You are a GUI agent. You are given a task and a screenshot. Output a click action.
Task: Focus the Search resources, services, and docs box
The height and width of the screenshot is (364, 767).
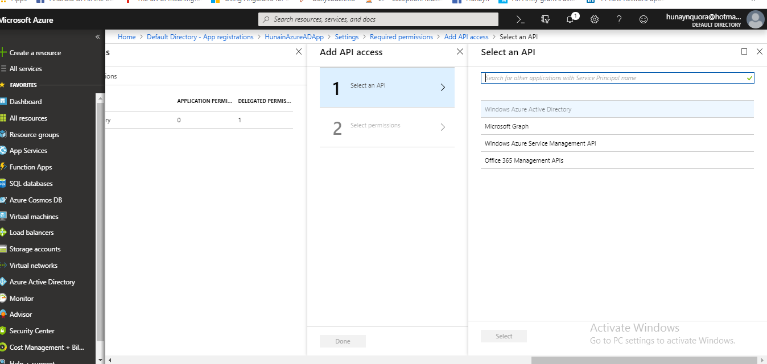point(378,19)
